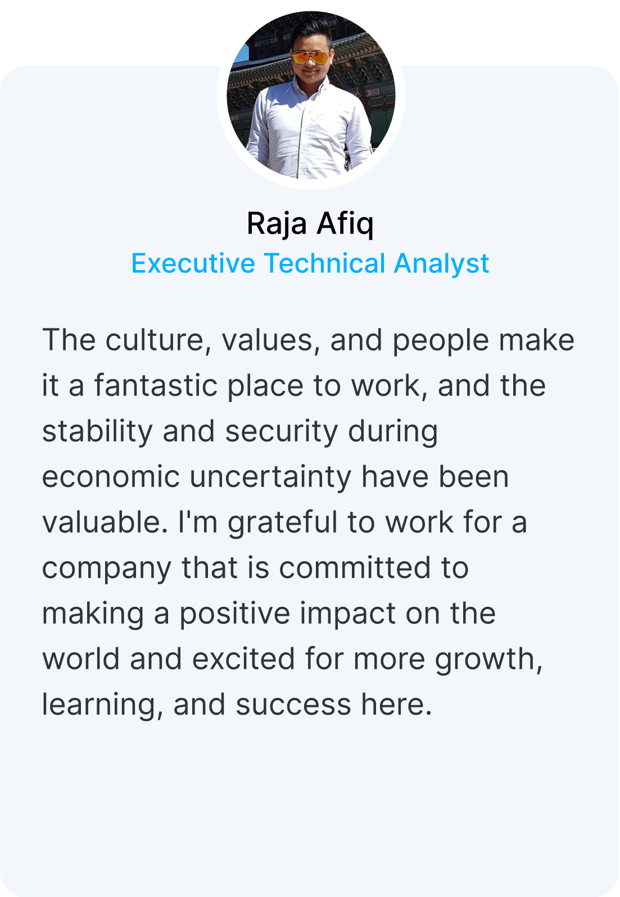Open Raja Afiq's circular profile photo
The width and height of the screenshot is (620, 897).
311,96
